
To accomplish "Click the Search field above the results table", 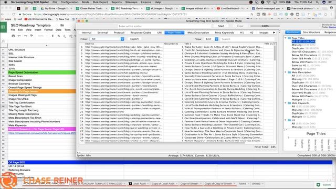I will point(247,39).
